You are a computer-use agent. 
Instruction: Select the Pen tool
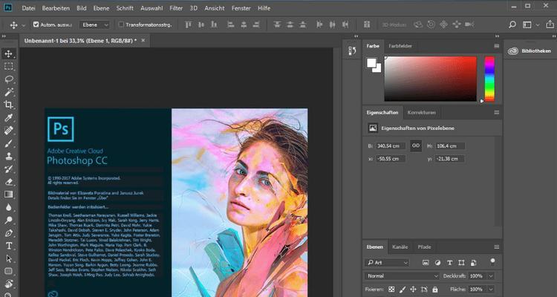click(x=8, y=233)
